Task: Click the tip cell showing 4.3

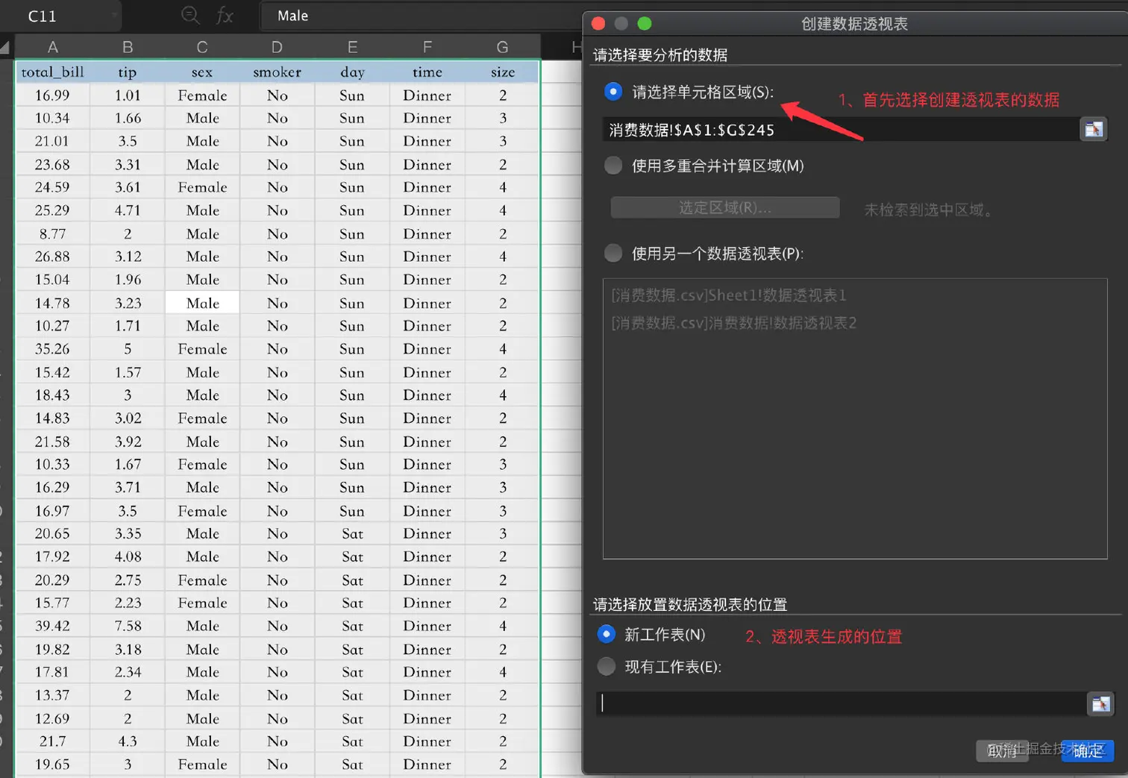Action: (128, 741)
